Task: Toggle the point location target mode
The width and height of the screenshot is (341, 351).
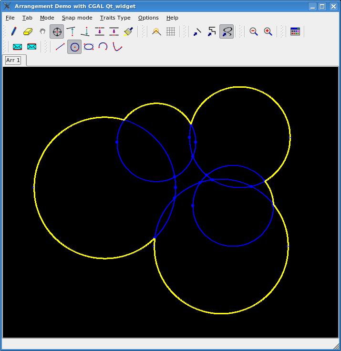Action: pyautogui.click(x=57, y=32)
